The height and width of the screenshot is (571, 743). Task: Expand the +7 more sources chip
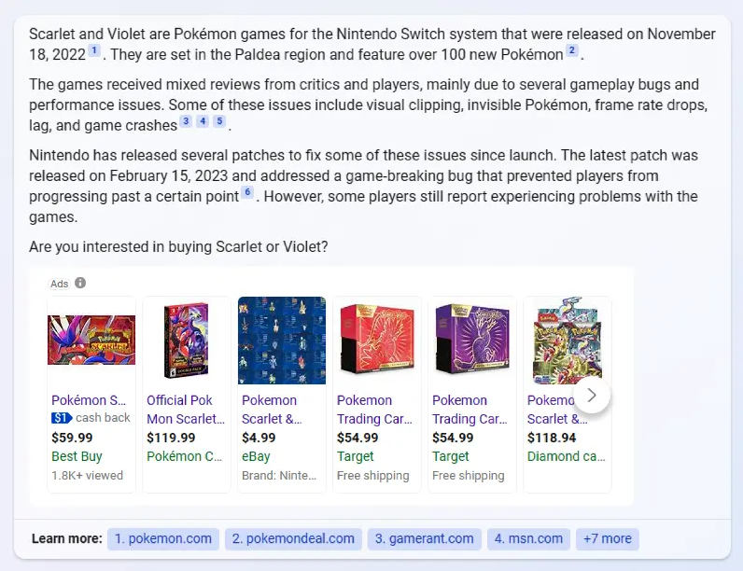pos(608,538)
